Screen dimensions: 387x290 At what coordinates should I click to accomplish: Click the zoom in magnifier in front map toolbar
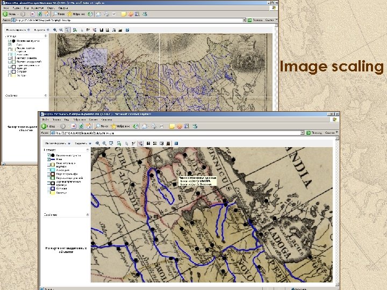coord(97,143)
